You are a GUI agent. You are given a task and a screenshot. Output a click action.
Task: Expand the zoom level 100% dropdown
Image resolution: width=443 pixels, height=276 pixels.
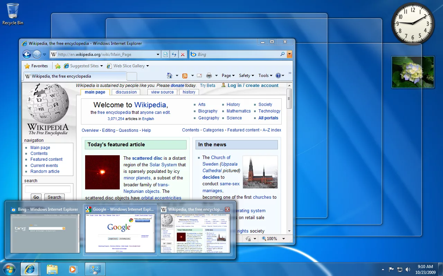(x=283, y=239)
